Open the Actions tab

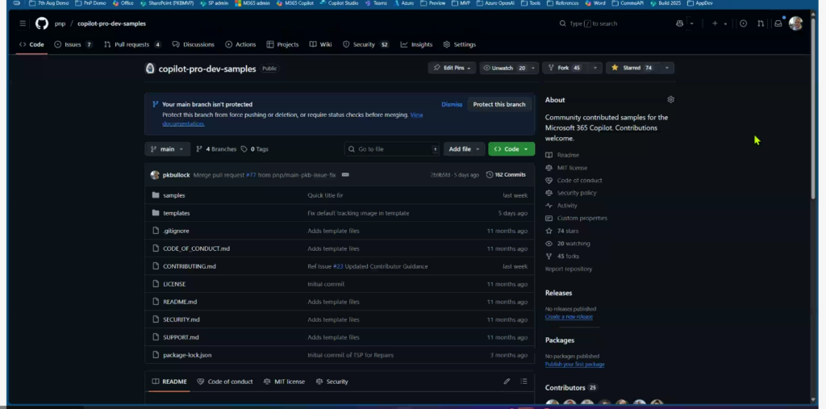[x=240, y=44]
